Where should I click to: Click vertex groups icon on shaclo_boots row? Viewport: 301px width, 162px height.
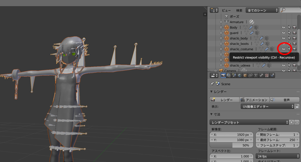(x=267, y=44)
